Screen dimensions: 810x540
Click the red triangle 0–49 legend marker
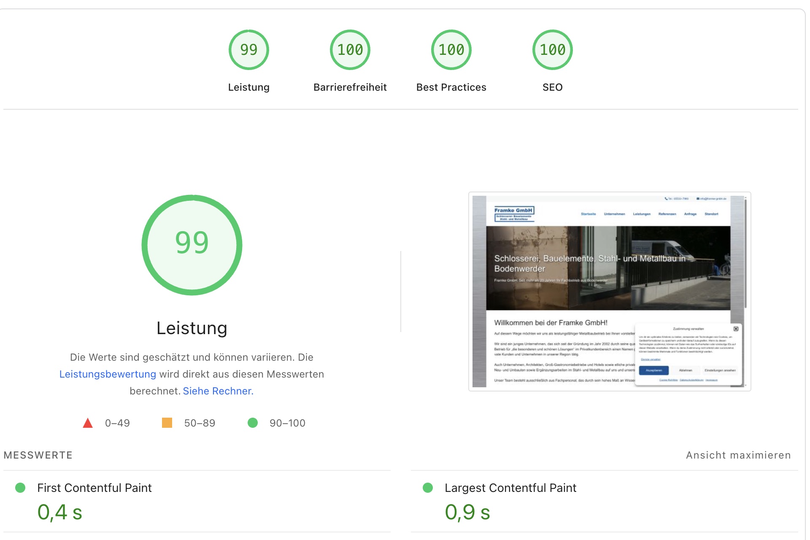point(88,423)
